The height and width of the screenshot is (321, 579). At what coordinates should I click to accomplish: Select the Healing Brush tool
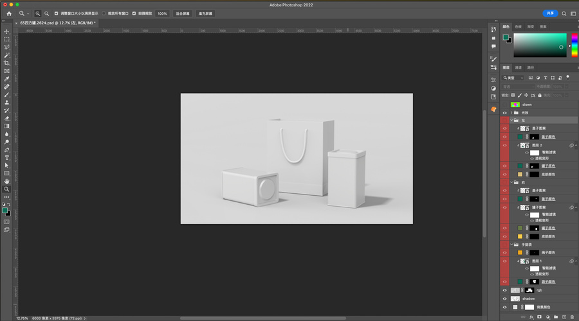point(6,87)
